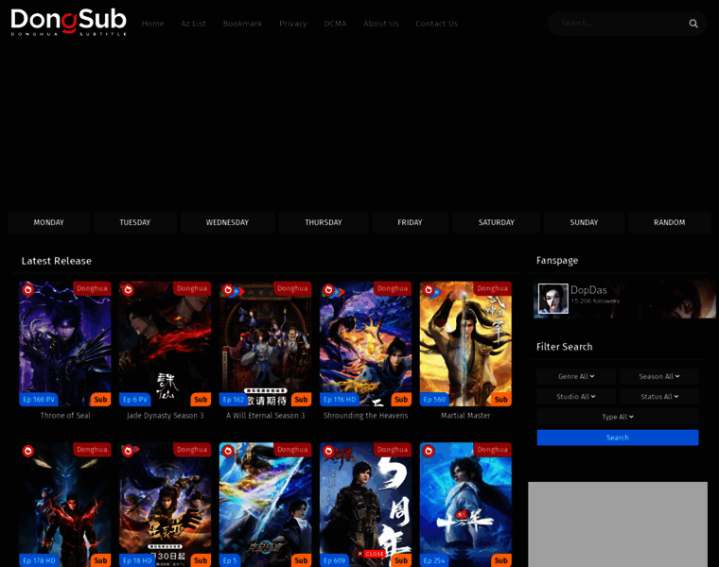Click Ep 116 HD badge

pyautogui.click(x=340, y=400)
